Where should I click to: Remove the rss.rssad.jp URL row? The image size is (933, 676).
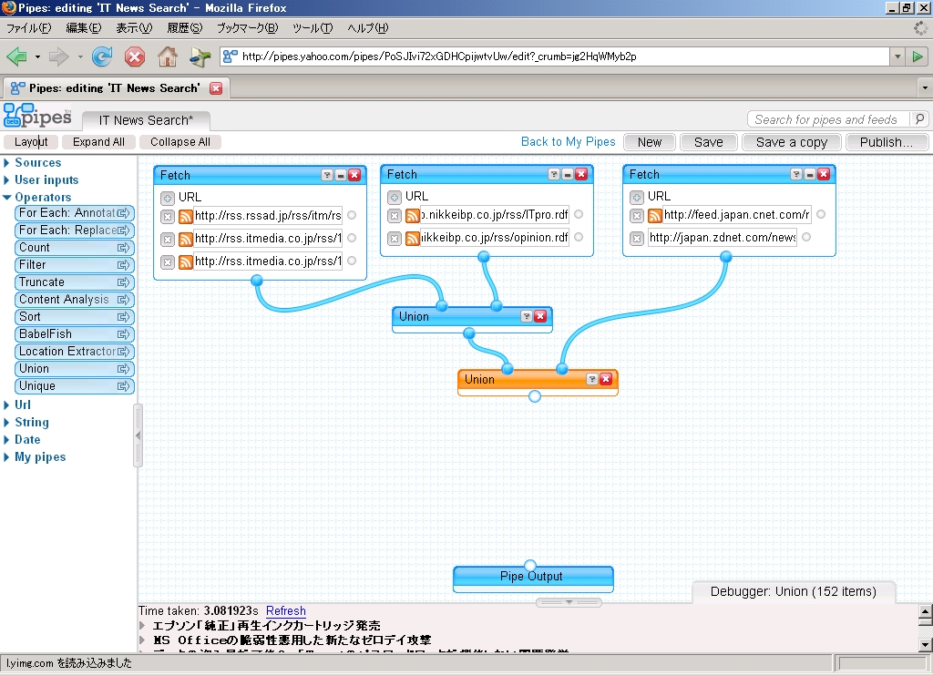tap(168, 216)
